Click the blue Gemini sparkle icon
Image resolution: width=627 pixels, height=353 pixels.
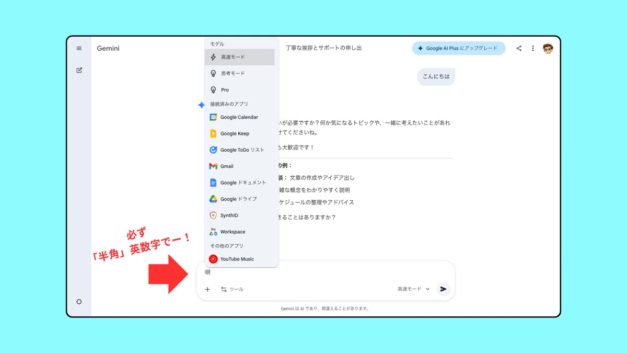point(202,105)
